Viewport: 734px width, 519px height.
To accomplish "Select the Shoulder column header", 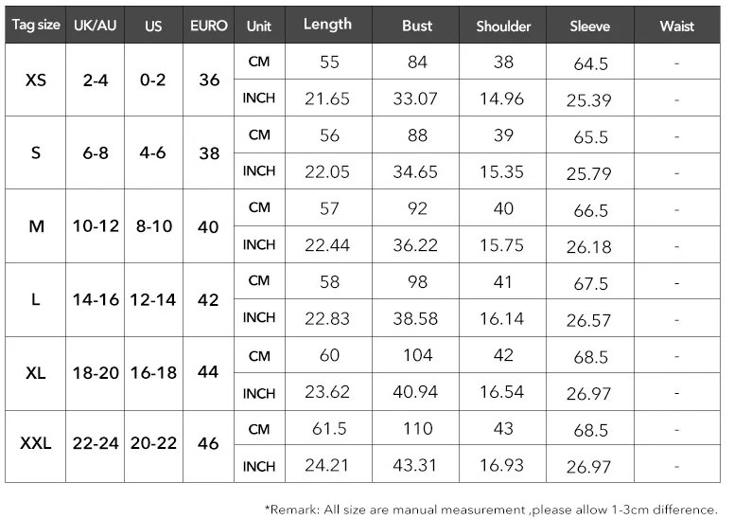I will (x=503, y=25).
